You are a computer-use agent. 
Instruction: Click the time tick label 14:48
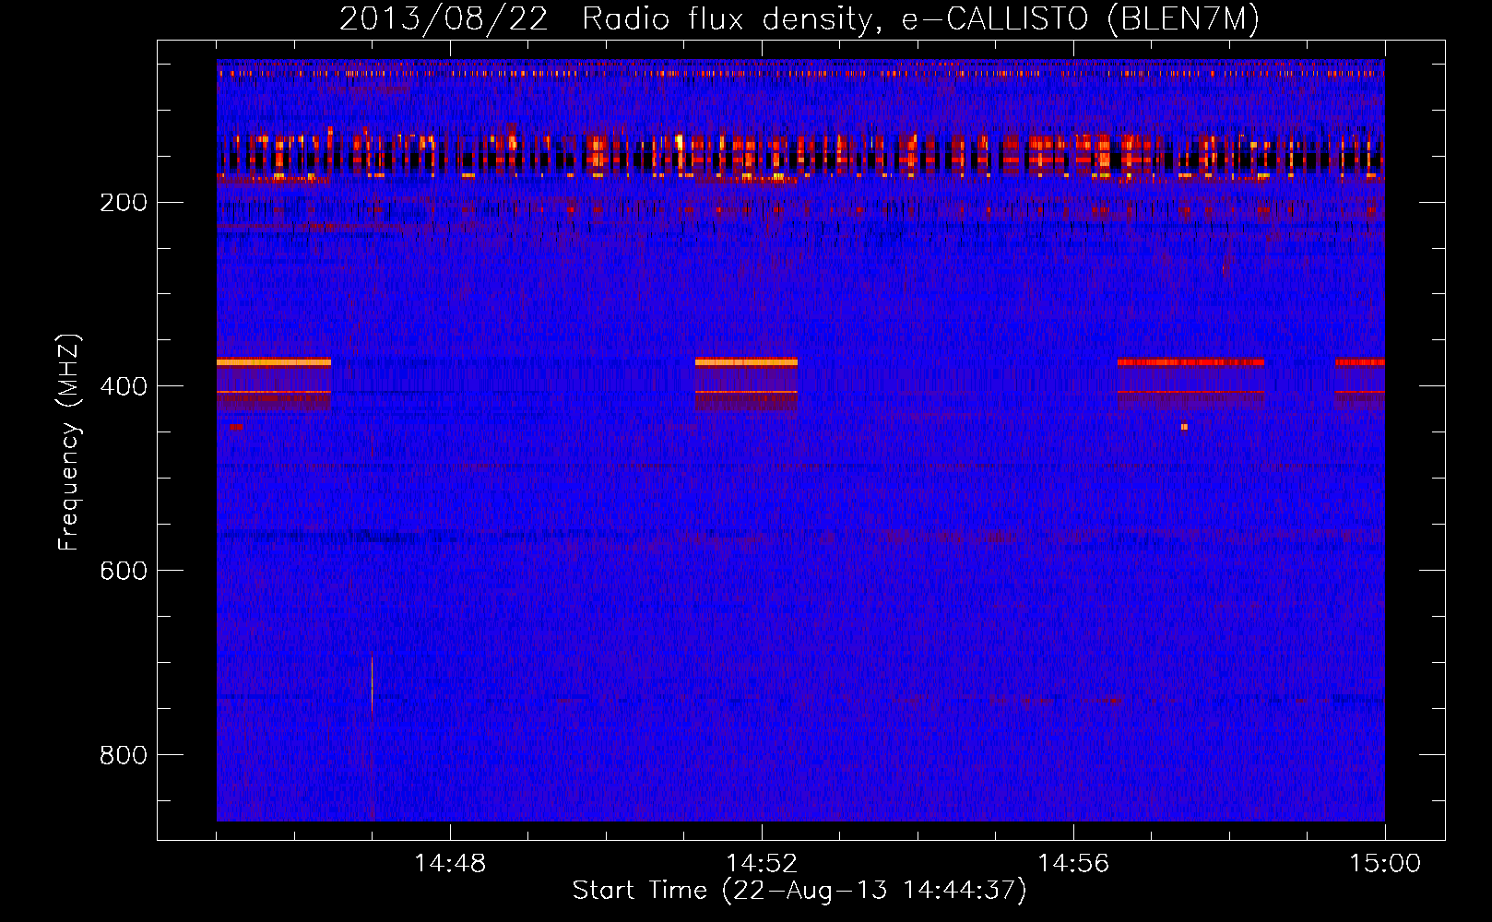click(450, 864)
